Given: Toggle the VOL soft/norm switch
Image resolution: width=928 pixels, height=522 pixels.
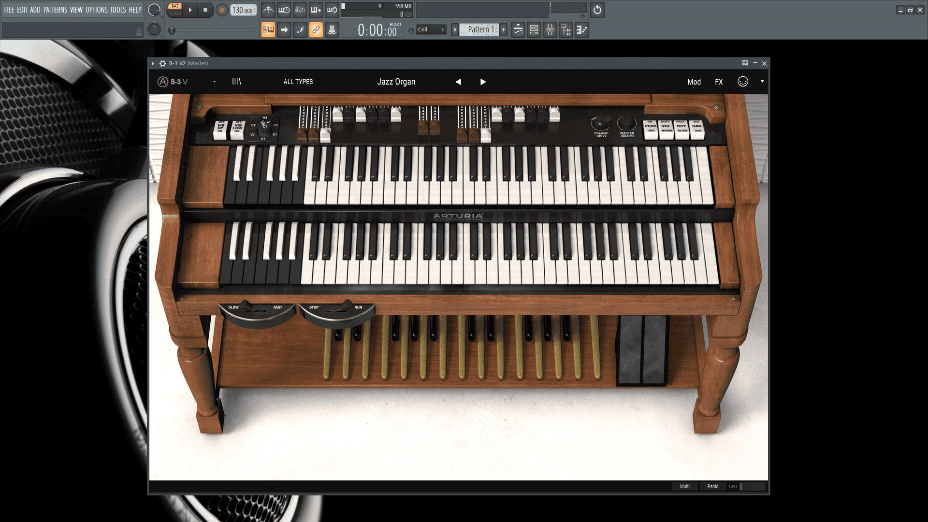Looking at the screenshot, I should 666,129.
